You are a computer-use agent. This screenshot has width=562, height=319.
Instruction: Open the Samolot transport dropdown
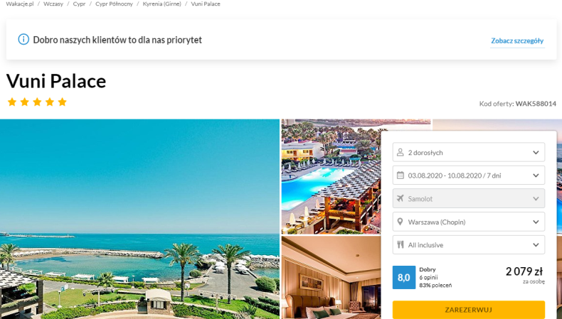pyautogui.click(x=469, y=198)
